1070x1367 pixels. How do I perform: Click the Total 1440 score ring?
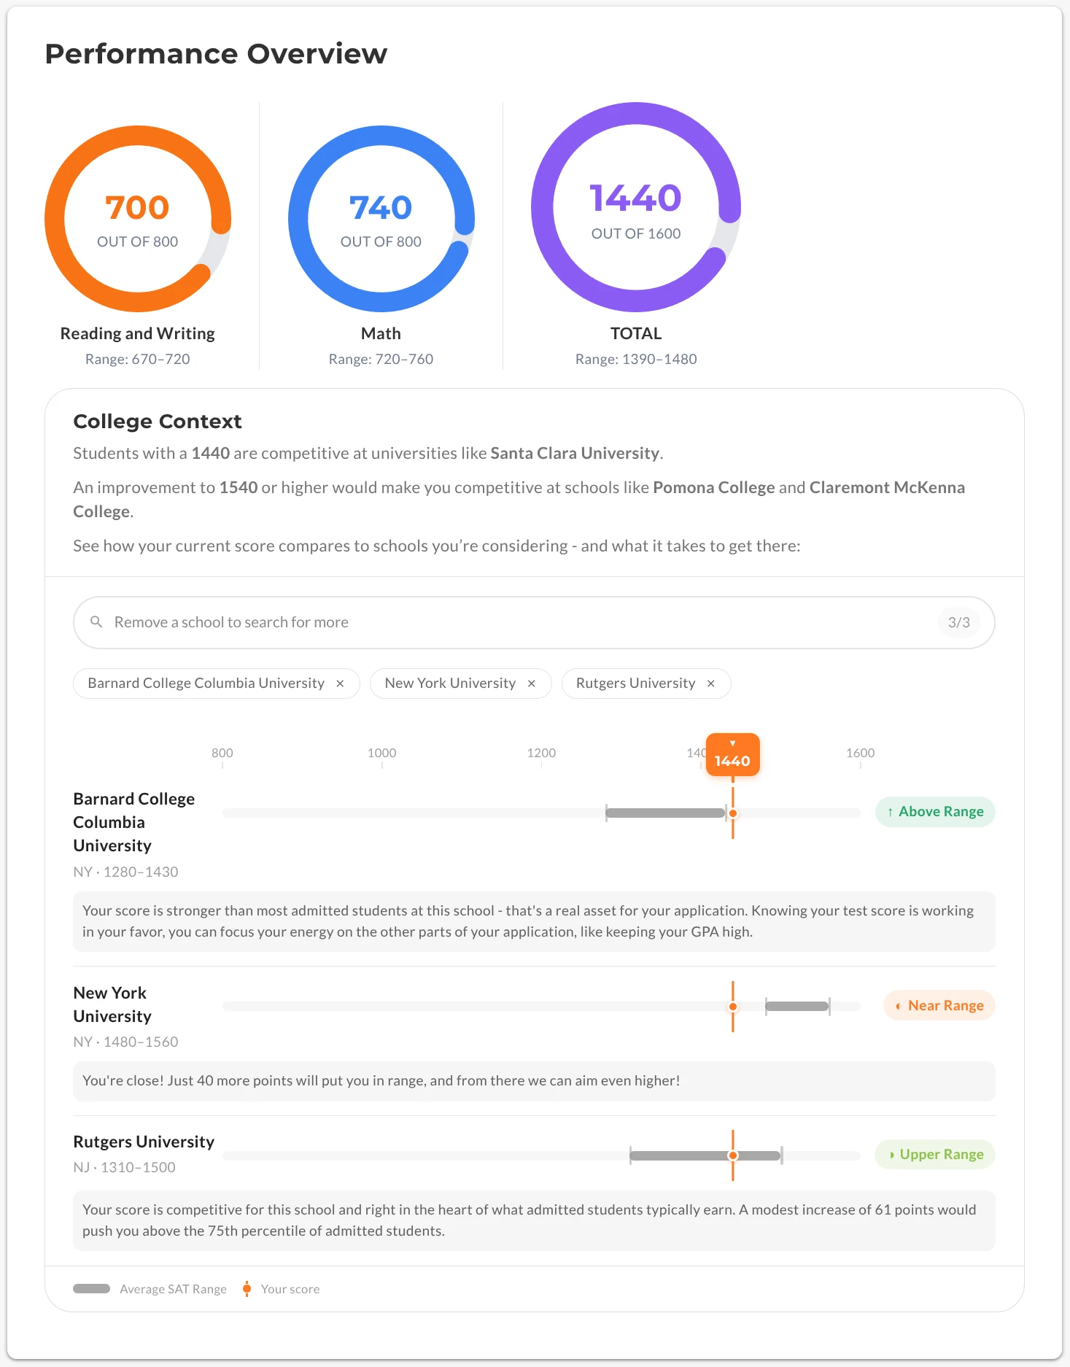pyautogui.click(x=636, y=207)
